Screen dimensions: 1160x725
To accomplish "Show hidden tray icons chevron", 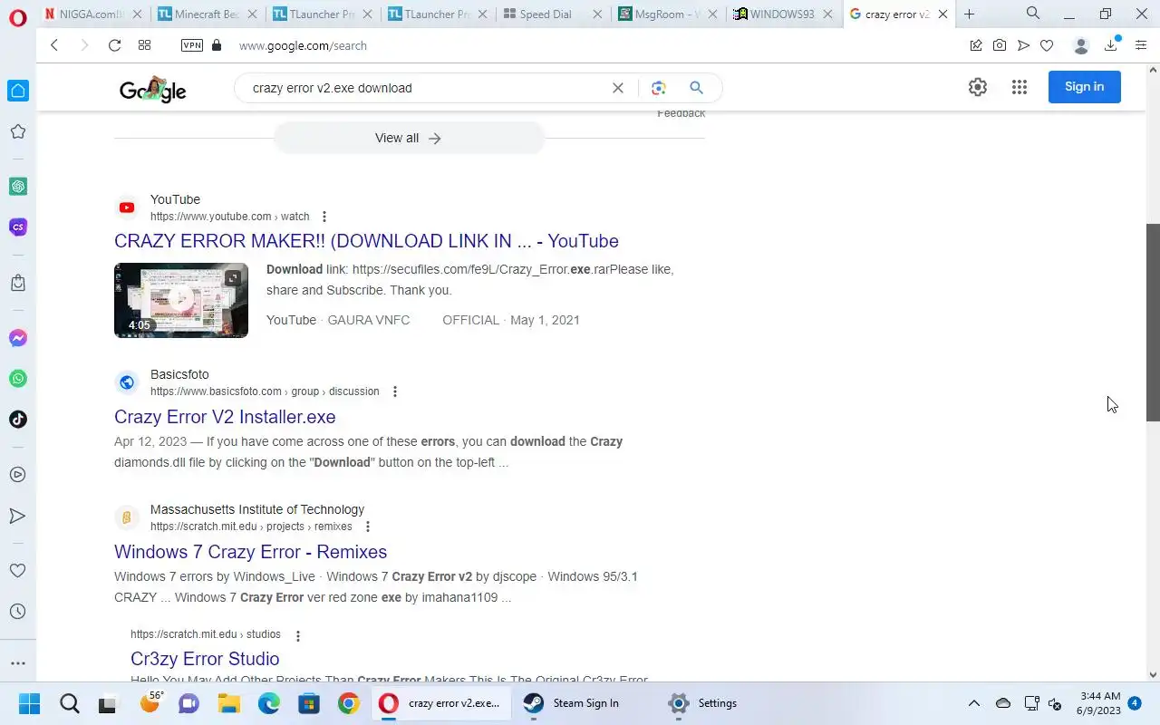I will [974, 703].
